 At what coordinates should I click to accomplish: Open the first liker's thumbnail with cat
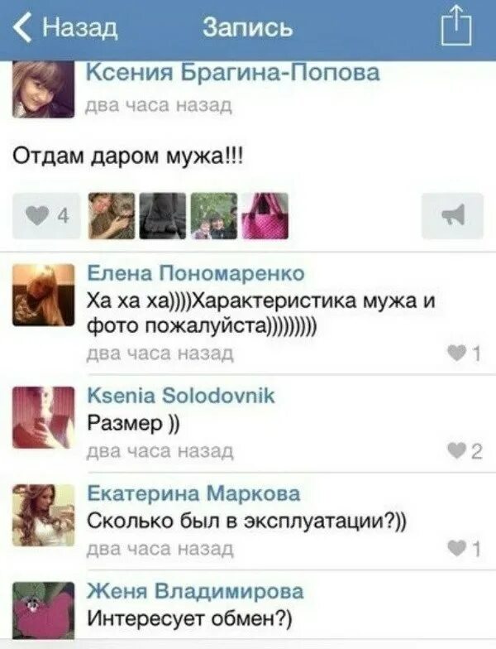click(112, 215)
